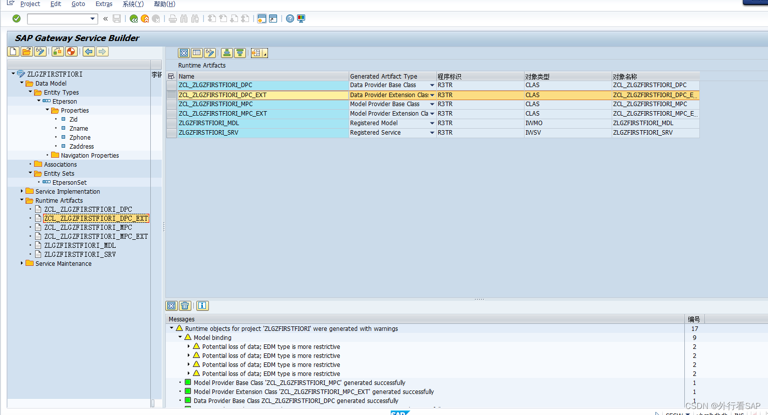The image size is (768, 415).
Task: Open the 帮助(H) menu
Action: (x=164, y=4)
